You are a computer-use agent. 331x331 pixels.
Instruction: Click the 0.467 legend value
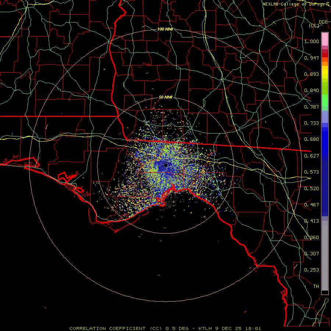pos(312,205)
